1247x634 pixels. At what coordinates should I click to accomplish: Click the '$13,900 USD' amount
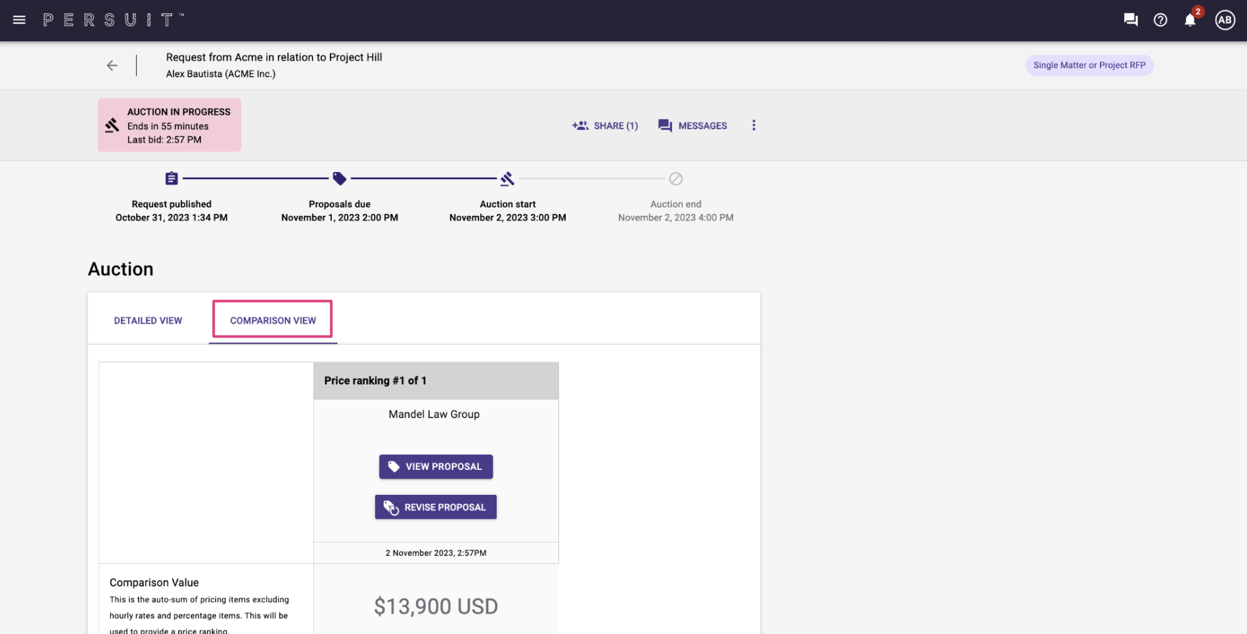436,606
